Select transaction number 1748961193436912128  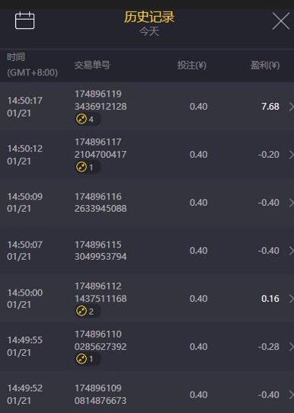pos(101,100)
